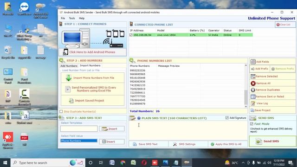Enable Add Signature checkbox
This screenshot has width=297, height=167.
pyautogui.click(x=227, y=118)
